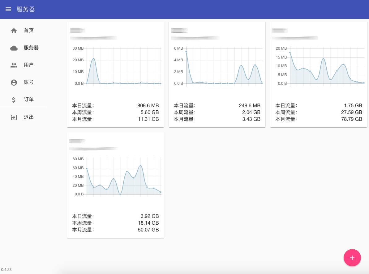This screenshot has height=274, width=369.
Task: Click the 80 MB axis label
Action: pyautogui.click(x=78, y=159)
